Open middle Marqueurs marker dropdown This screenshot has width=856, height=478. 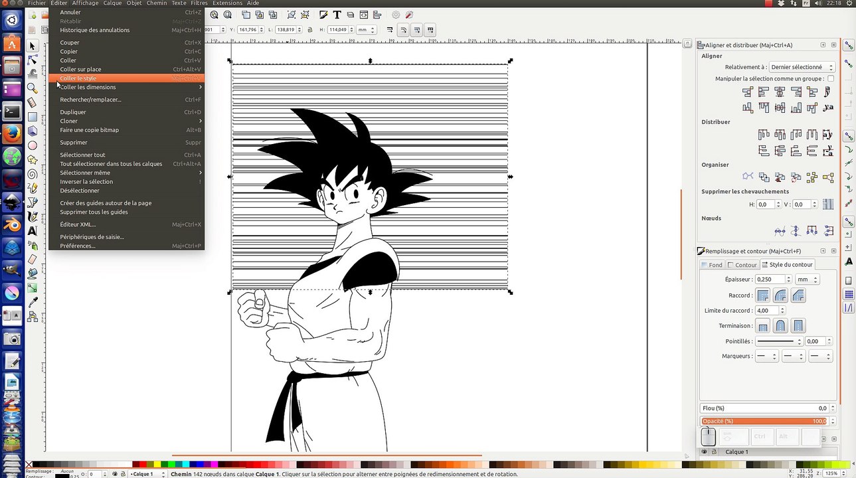[794, 357]
